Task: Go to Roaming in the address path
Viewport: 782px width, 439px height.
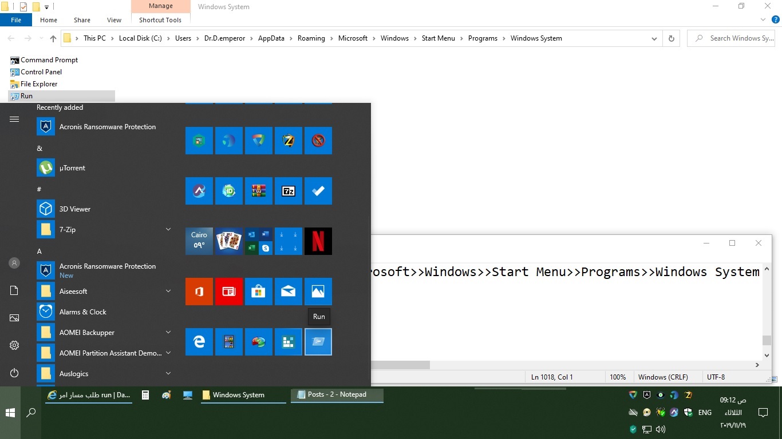Action: [x=311, y=38]
